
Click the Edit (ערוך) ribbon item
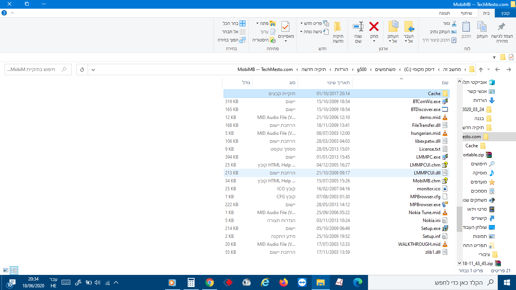268,32
